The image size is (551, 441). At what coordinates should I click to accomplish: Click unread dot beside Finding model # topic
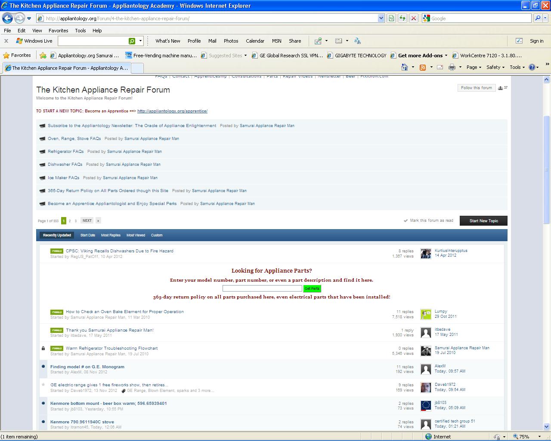tap(43, 366)
